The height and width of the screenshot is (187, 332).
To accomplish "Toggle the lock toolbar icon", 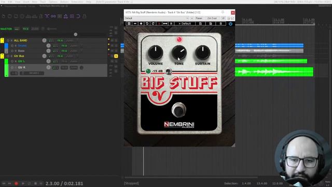I will [x=85, y=16].
